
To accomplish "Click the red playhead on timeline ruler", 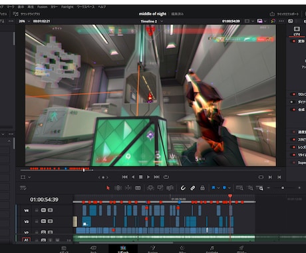I will (230, 196).
